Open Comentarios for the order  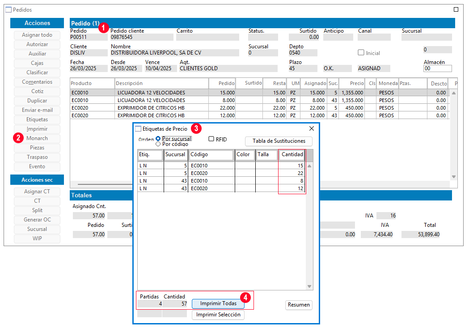(37, 82)
